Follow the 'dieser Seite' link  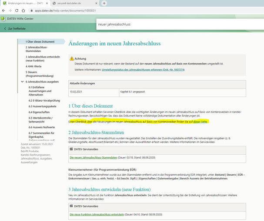pyautogui.click(x=200, y=122)
